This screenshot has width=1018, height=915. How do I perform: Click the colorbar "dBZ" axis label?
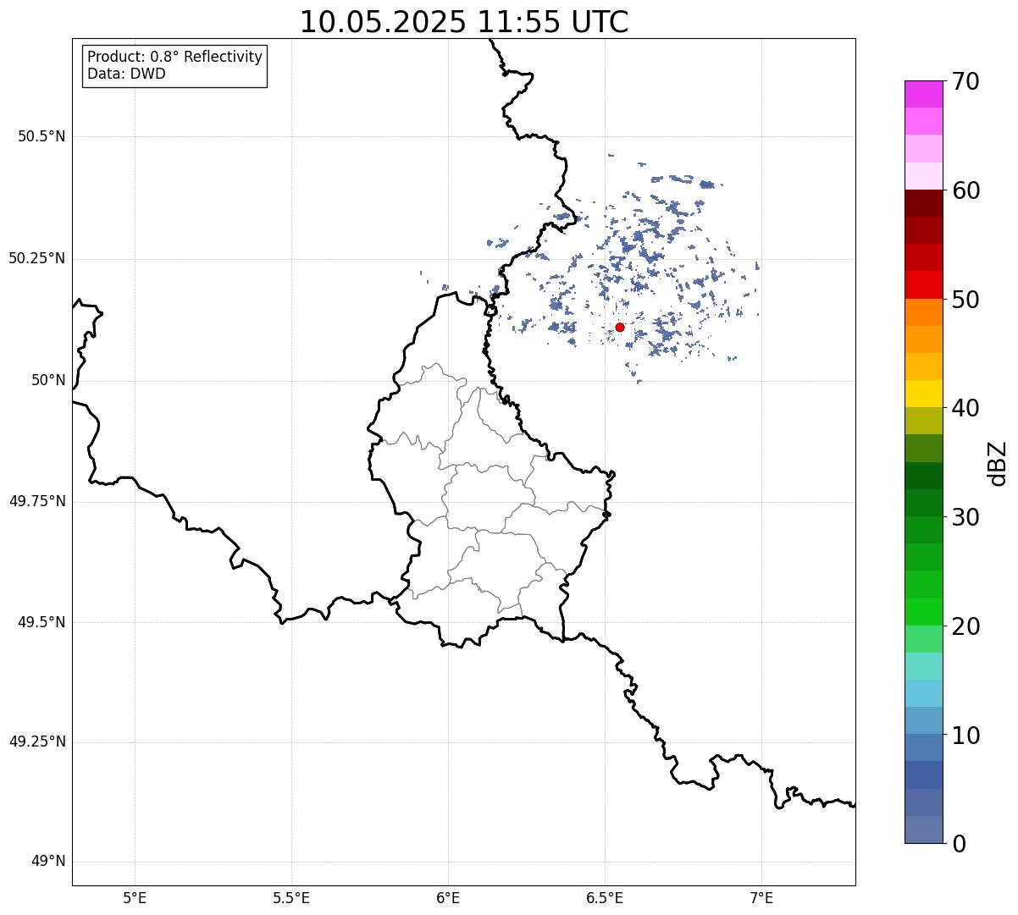[998, 462]
